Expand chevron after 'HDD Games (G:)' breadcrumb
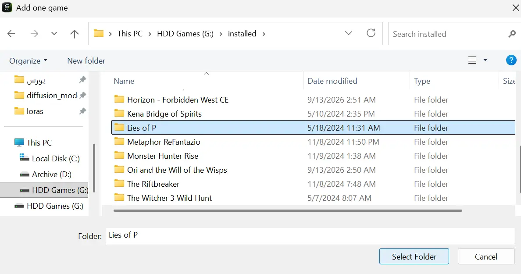The width and height of the screenshot is (521, 274). pyautogui.click(x=221, y=34)
